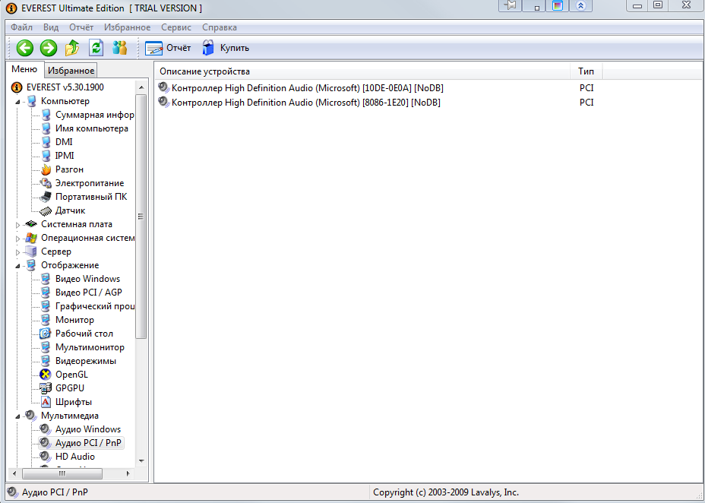Open the Справка menu
705x503 pixels.
220,27
